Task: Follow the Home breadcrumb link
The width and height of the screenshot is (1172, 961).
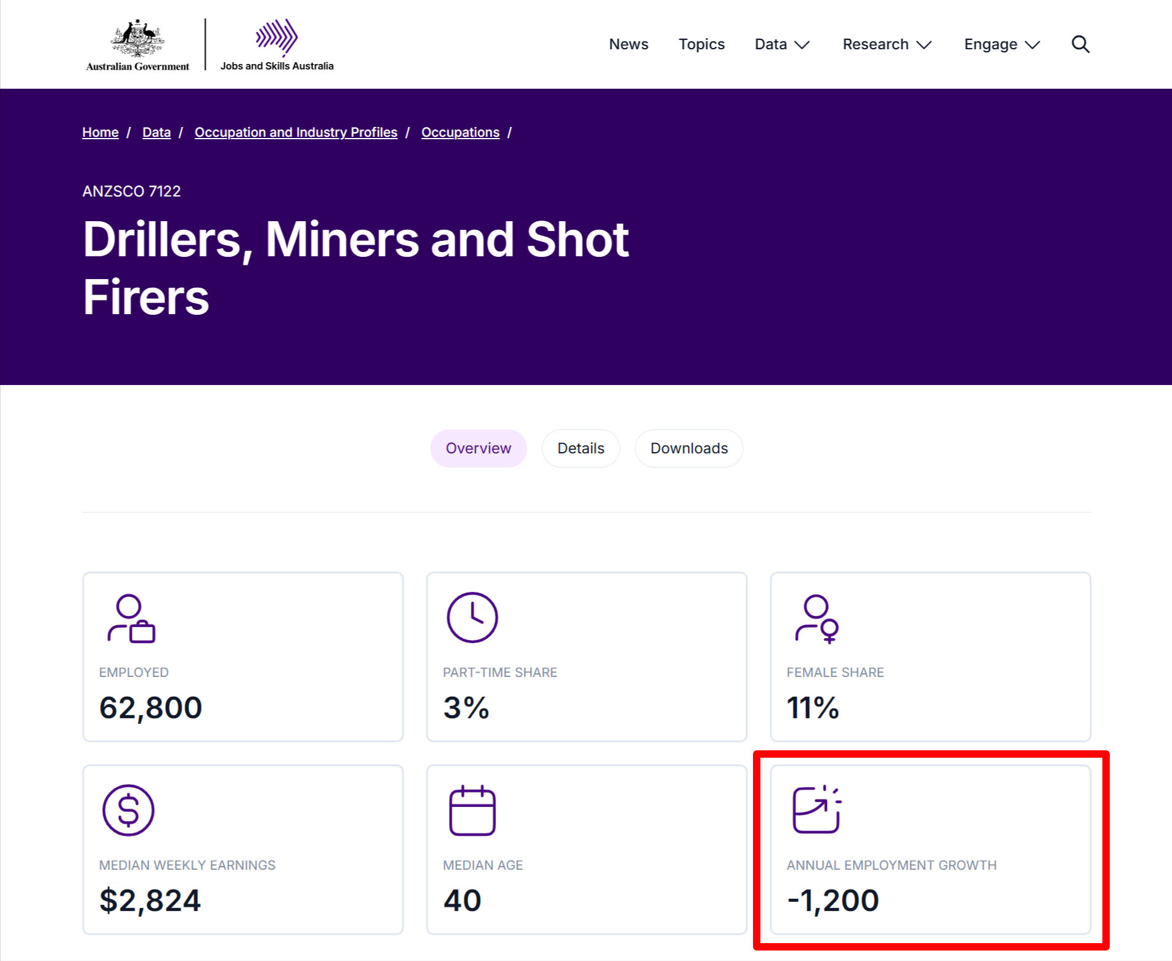Action: pos(100,132)
